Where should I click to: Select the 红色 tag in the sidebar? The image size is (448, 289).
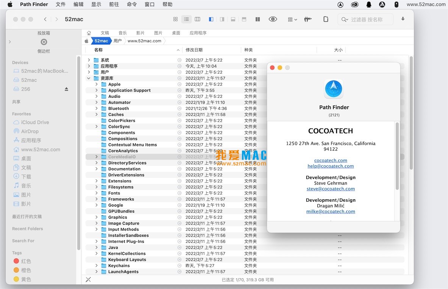point(22,261)
